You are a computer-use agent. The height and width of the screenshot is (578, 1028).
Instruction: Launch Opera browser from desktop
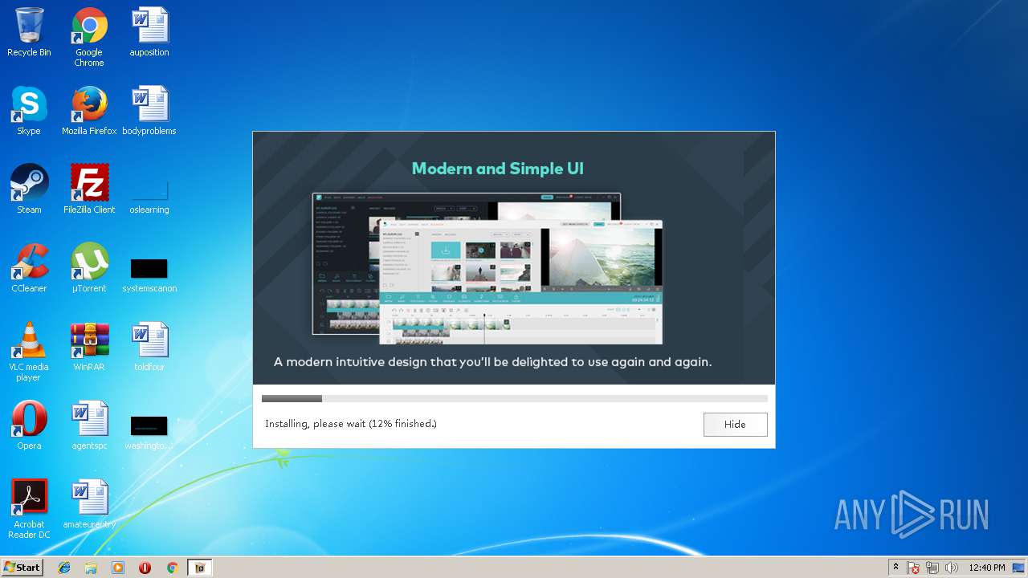tap(29, 425)
